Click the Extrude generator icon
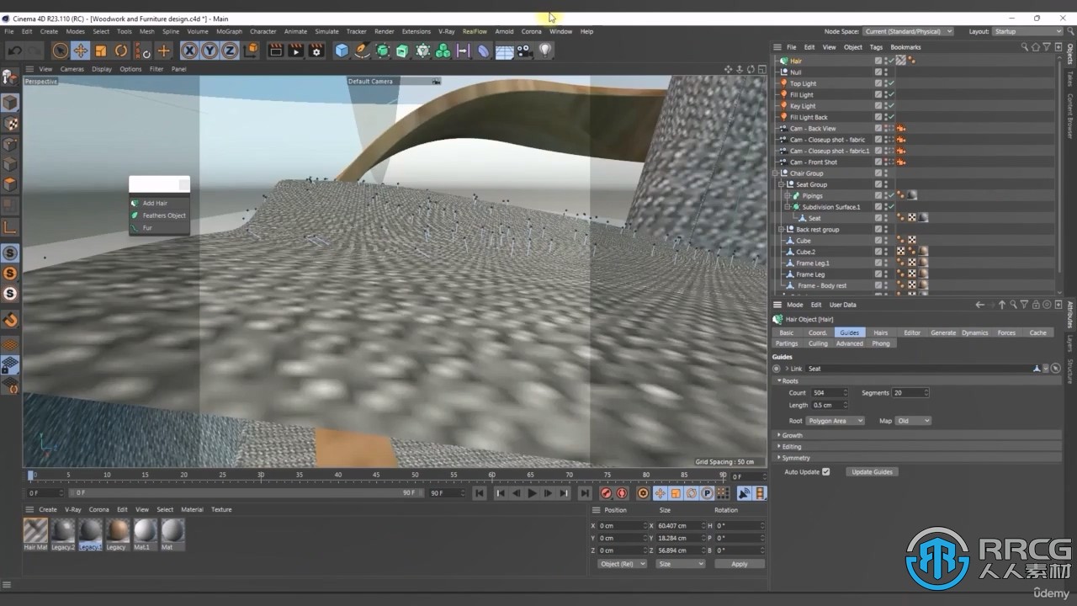This screenshot has width=1077, height=606. tap(402, 50)
